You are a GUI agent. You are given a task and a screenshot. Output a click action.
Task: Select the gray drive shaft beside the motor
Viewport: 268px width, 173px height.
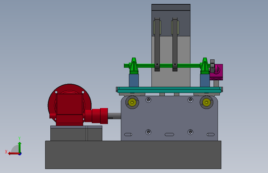point(114,116)
